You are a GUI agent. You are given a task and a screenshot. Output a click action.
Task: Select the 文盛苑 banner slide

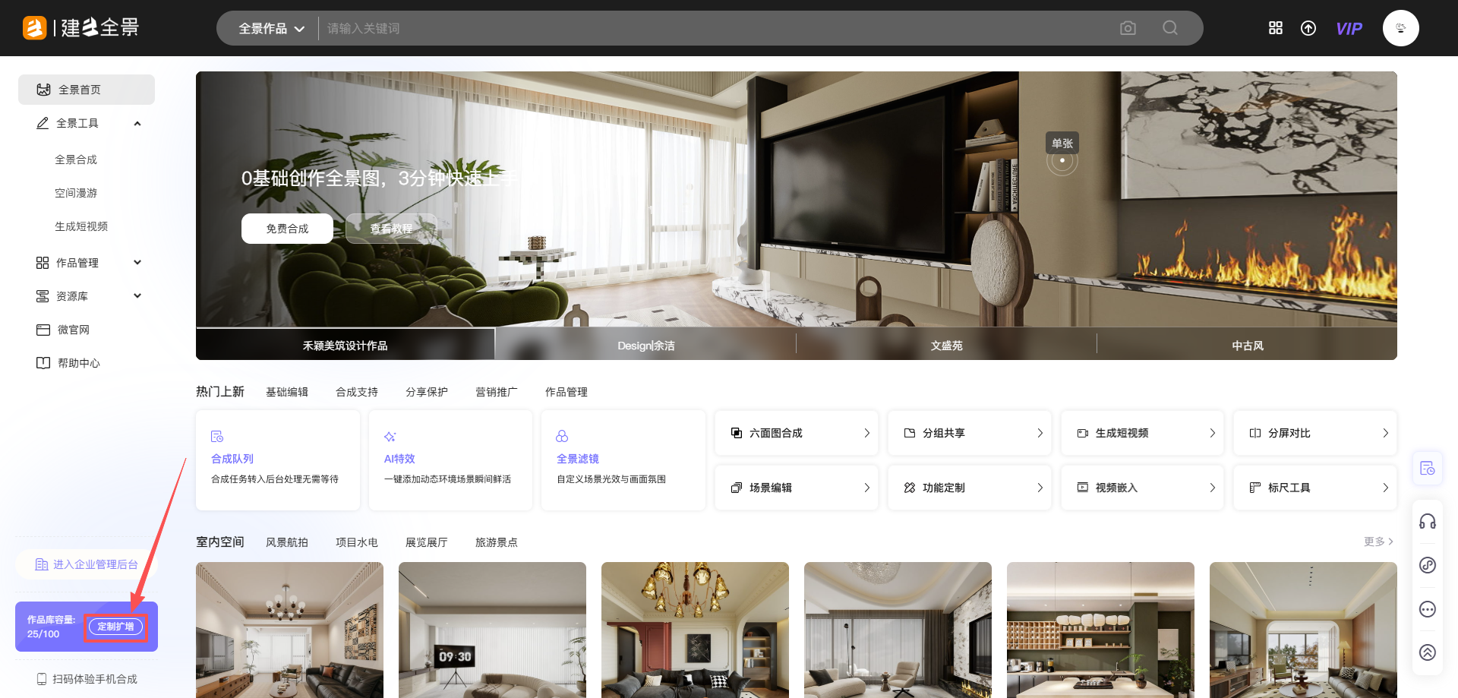tap(946, 346)
